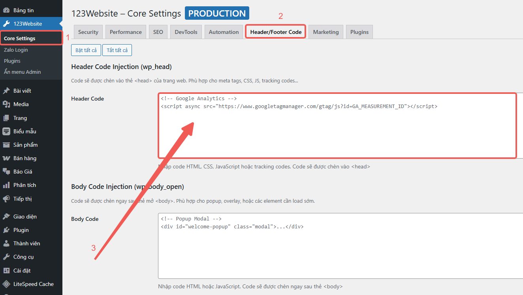Click the Bảng tin dashboard icon
The width and height of the screenshot is (523, 295).
6,10
